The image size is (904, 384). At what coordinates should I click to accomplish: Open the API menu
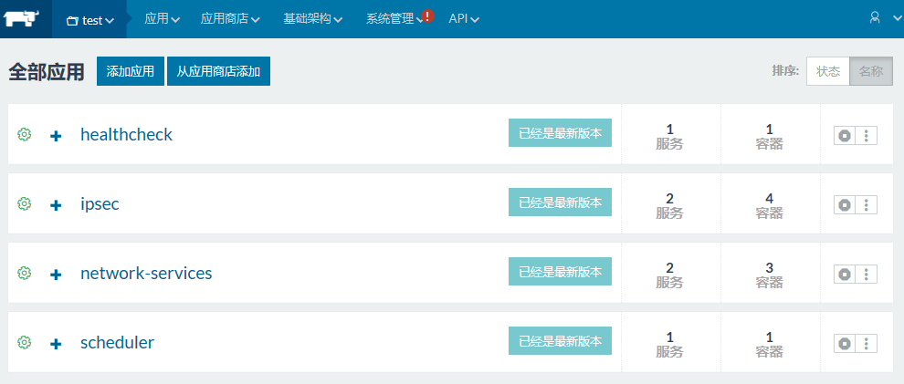[464, 19]
